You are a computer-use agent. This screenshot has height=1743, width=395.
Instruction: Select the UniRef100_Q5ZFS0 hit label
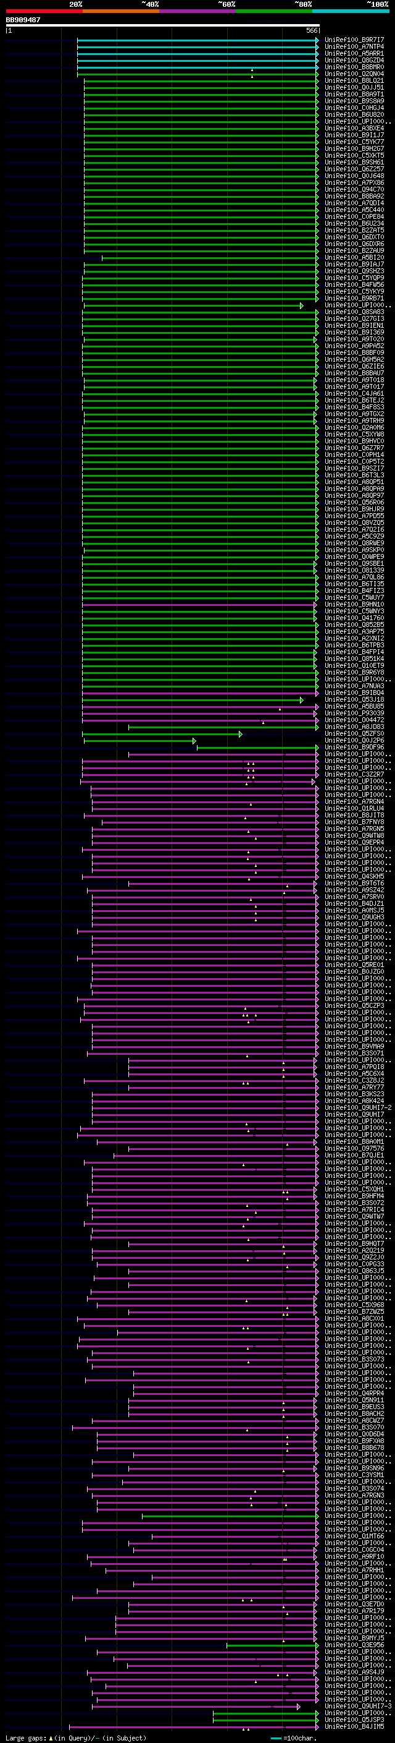tap(354, 733)
